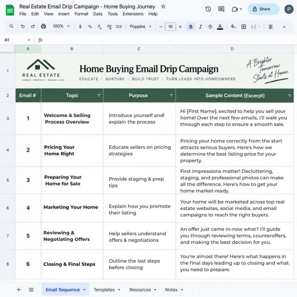Screen dimensions: 297x297
Task: Open the Help menu
Action: coord(153,14)
